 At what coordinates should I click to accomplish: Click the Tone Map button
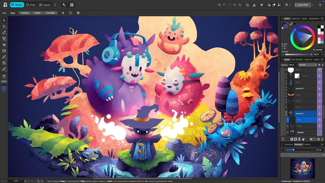point(50,13)
